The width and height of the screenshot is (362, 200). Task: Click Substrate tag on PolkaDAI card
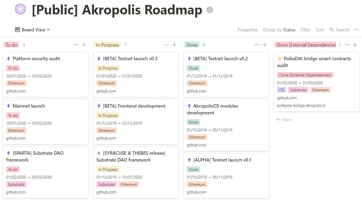298,90
